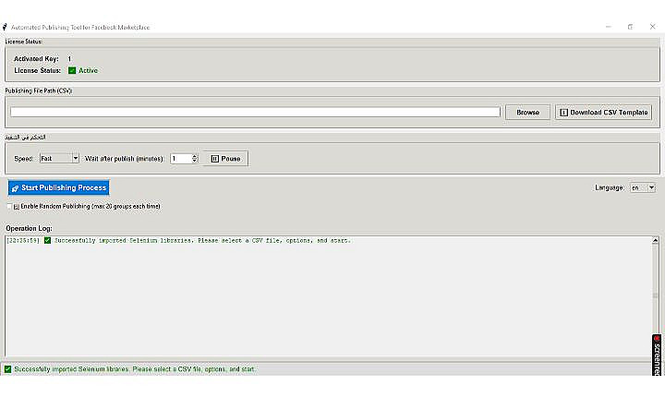Viewport: 665px width, 397px height.
Task: Open the Speed dropdown
Action: [x=75, y=158]
